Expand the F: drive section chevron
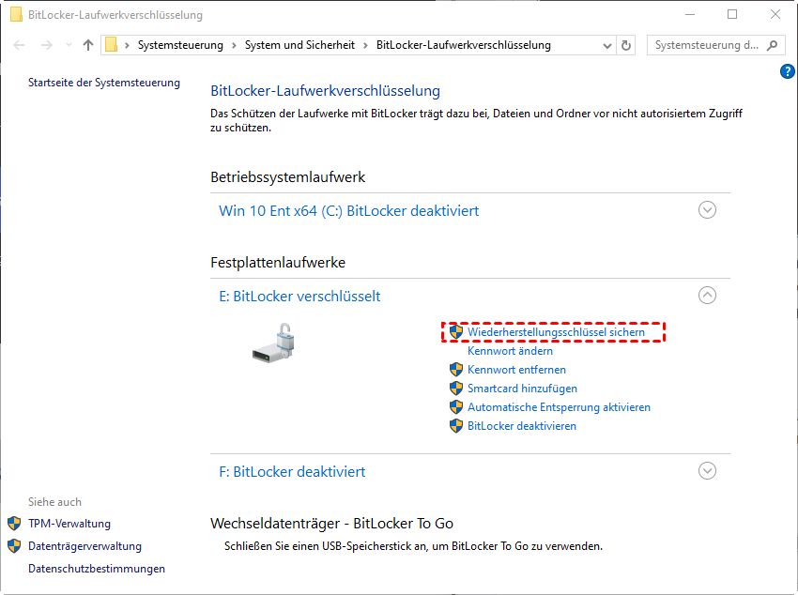The height and width of the screenshot is (595, 798). (707, 471)
